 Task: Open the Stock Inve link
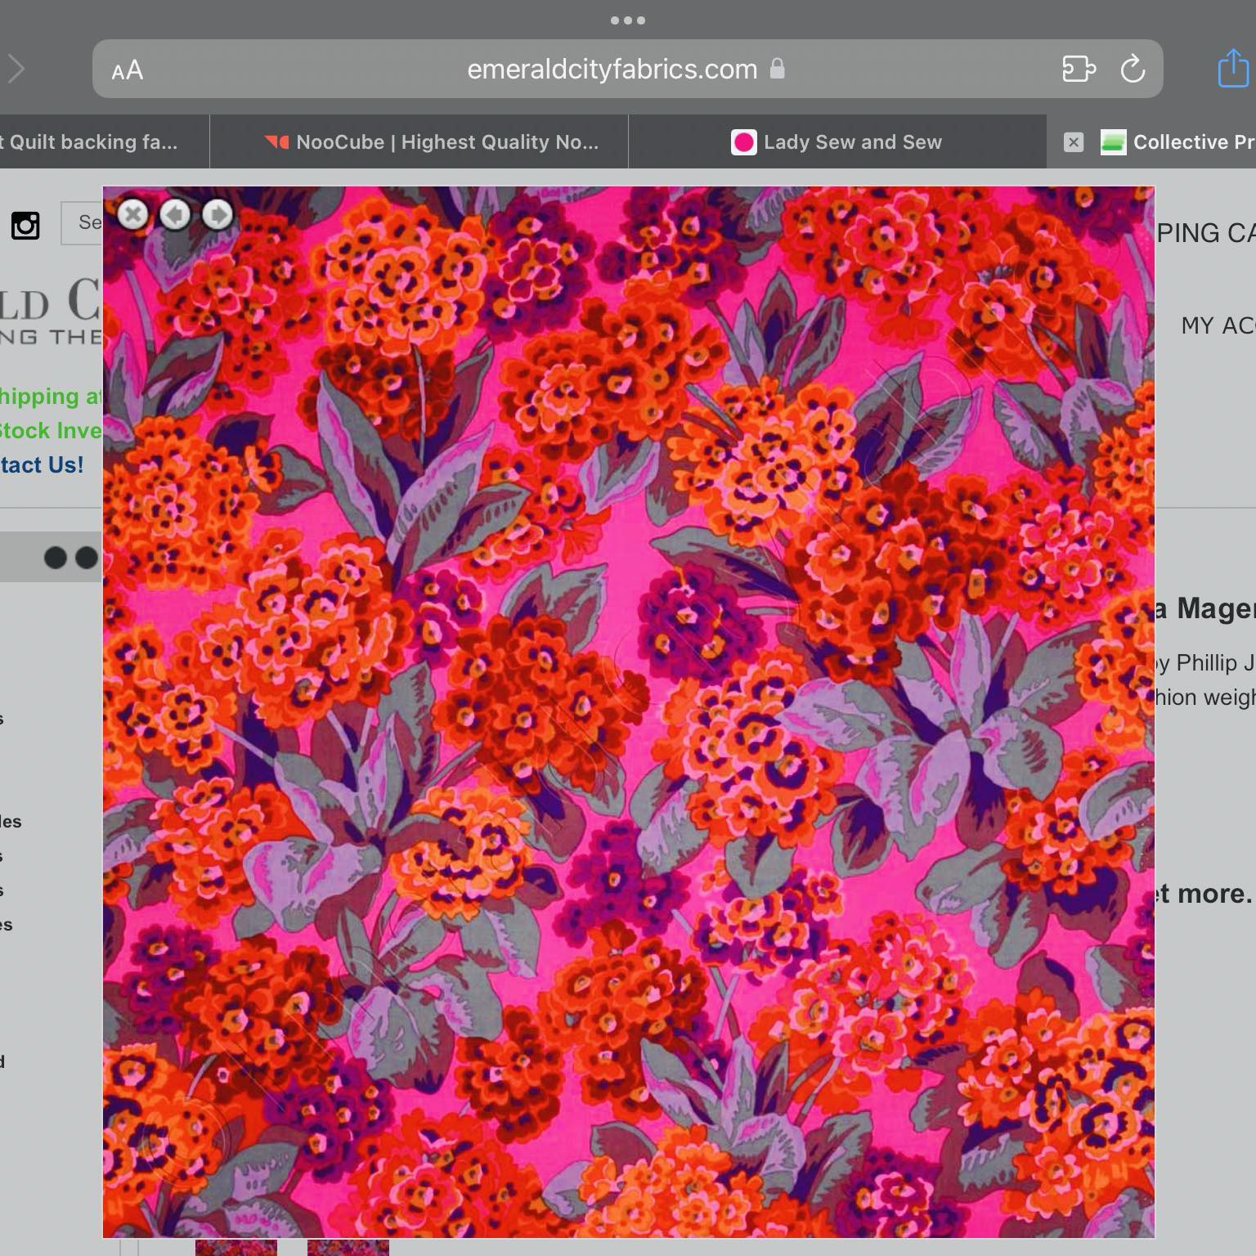click(51, 430)
